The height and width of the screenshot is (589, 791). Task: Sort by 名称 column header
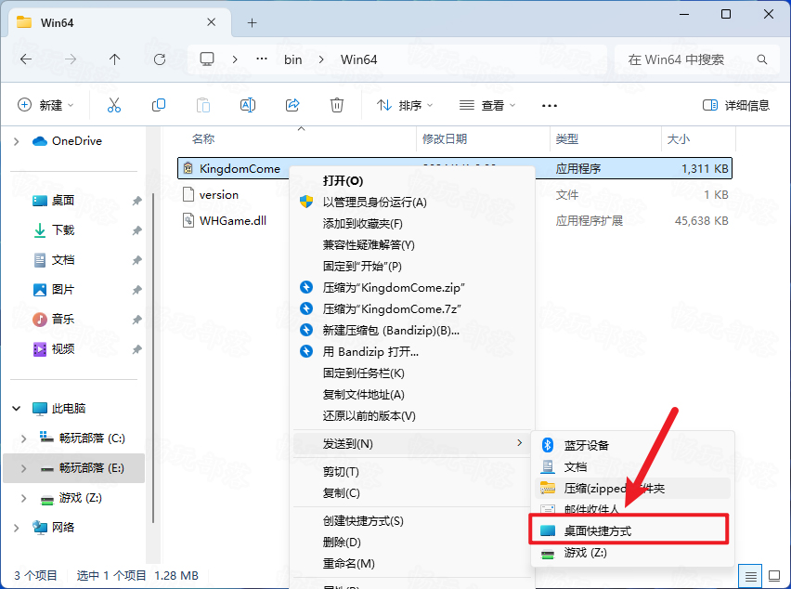coord(203,138)
